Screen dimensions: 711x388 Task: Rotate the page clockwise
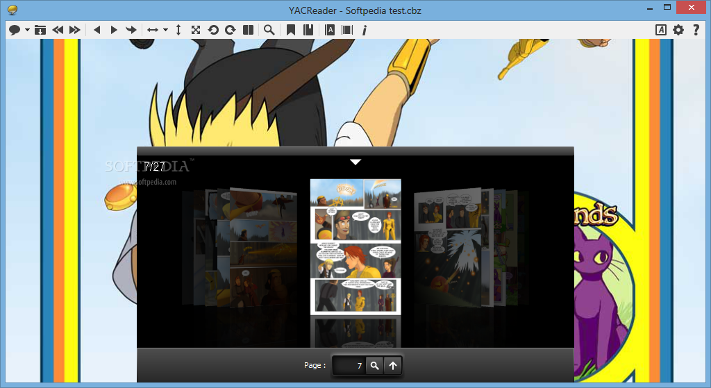pos(231,30)
